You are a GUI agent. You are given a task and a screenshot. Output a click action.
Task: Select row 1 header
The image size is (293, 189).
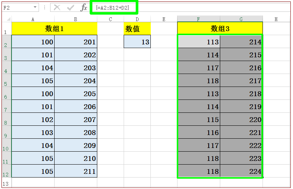[7, 28]
